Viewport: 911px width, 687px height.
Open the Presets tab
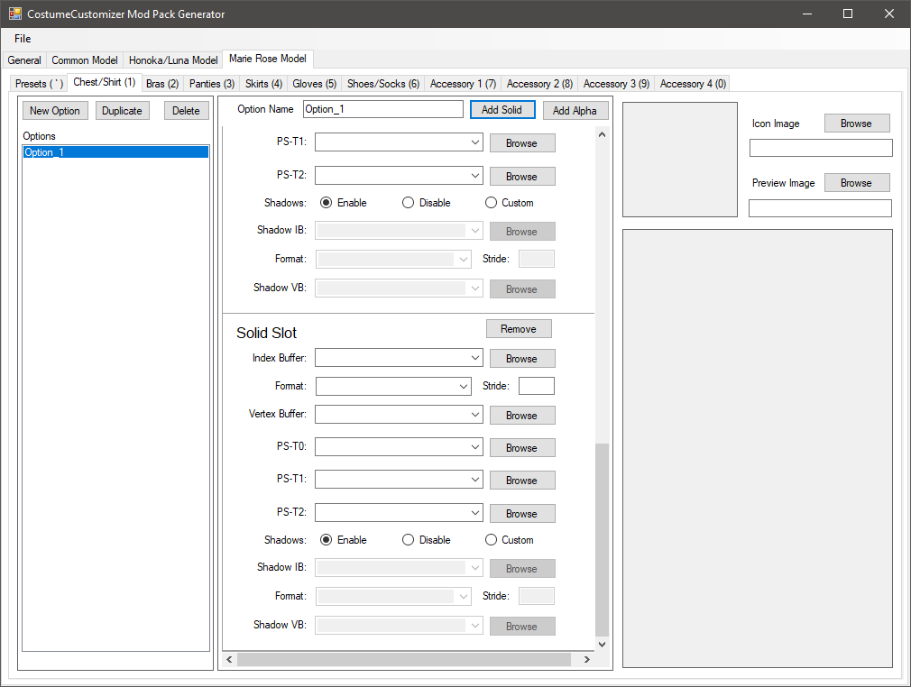39,84
